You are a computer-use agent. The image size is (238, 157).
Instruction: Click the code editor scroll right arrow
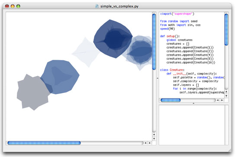[222, 100]
